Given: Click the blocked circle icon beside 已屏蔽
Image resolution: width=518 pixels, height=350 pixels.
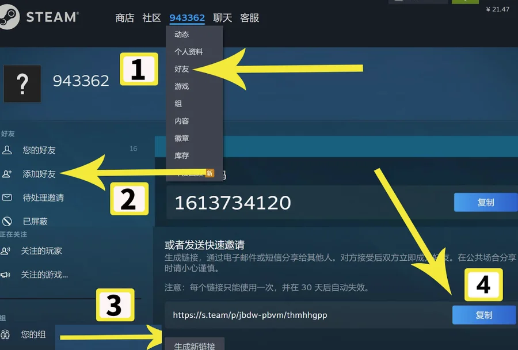Looking at the screenshot, I should 7,221.
